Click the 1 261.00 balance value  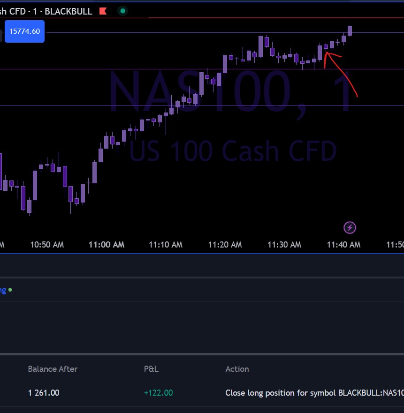tap(44, 393)
